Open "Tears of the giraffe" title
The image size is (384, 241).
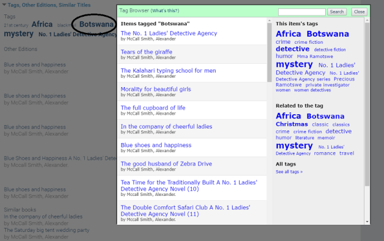[x=146, y=52]
